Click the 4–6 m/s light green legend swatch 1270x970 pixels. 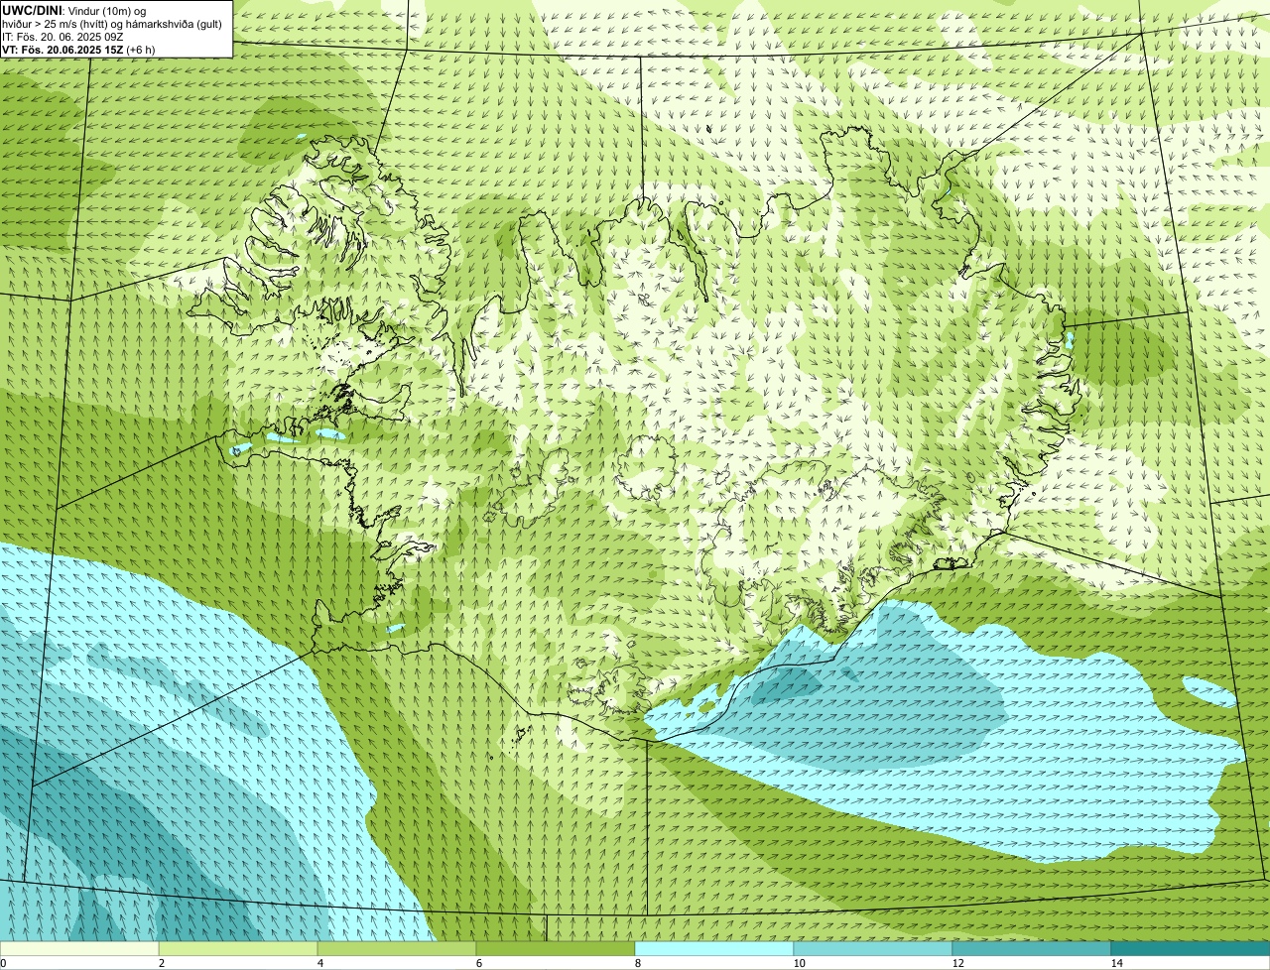(397, 948)
